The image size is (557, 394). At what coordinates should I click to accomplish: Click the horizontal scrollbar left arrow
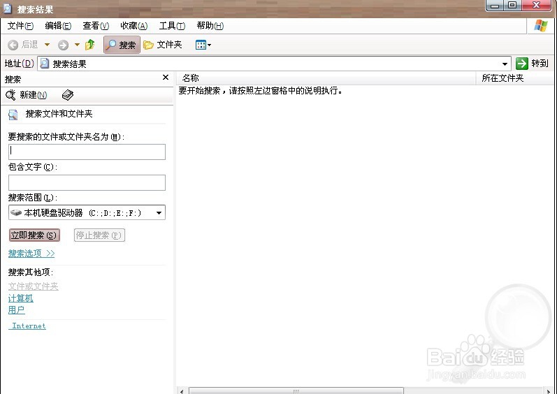182,391
